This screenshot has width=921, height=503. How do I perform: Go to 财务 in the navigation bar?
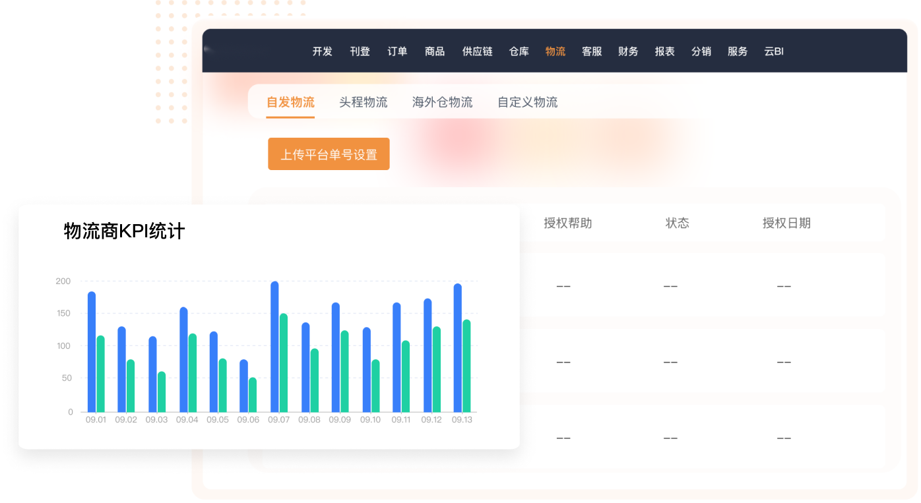point(628,51)
